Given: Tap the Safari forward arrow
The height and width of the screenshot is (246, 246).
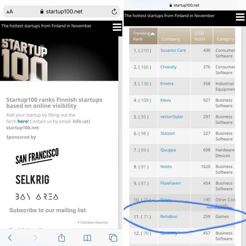Looking at the screenshot, I should 36,238.
